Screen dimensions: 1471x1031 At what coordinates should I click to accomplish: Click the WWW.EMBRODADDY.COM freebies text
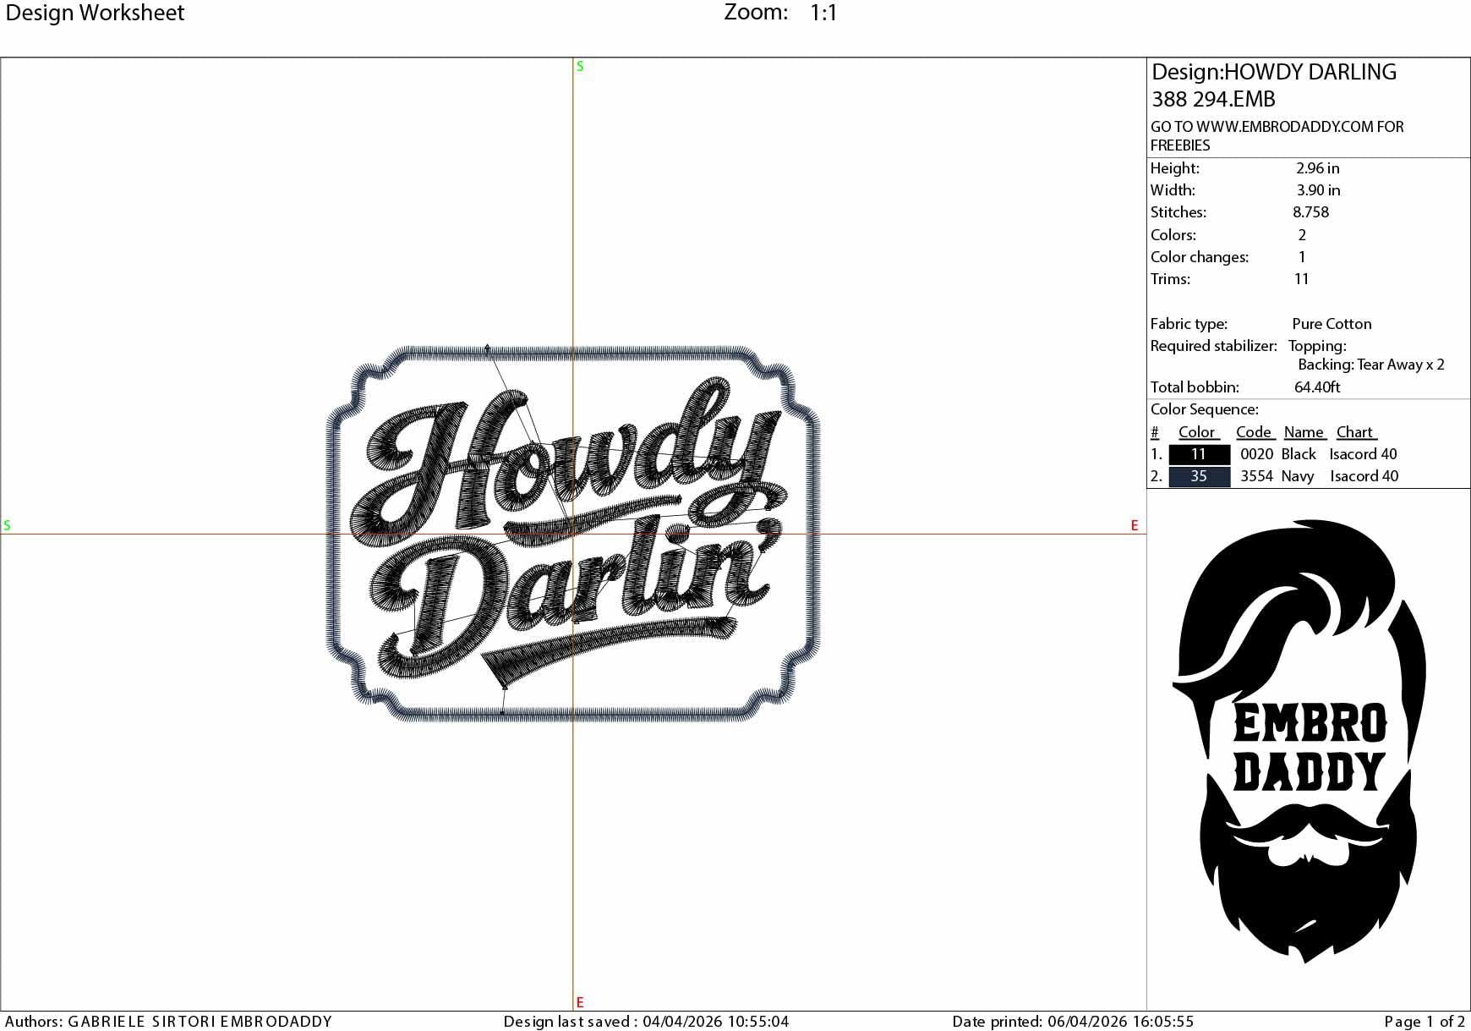point(1277,135)
